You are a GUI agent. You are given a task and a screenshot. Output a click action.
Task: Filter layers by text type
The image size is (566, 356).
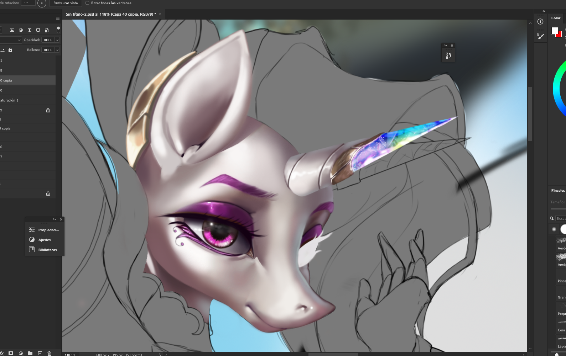(30, 30)
